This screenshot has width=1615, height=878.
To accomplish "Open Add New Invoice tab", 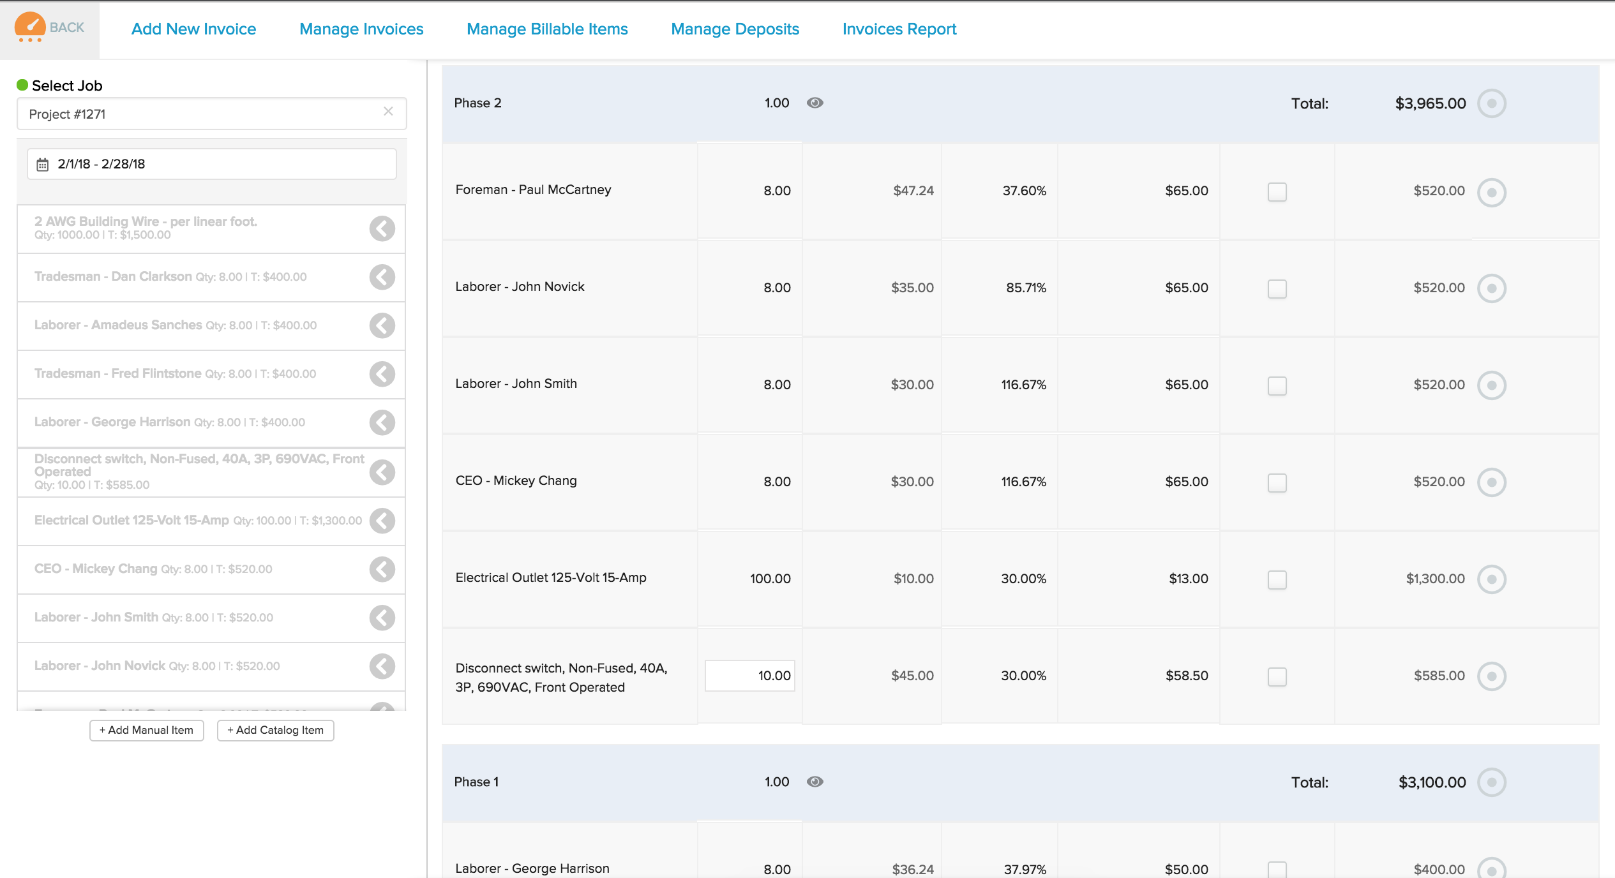I will [x=193, y=29].
